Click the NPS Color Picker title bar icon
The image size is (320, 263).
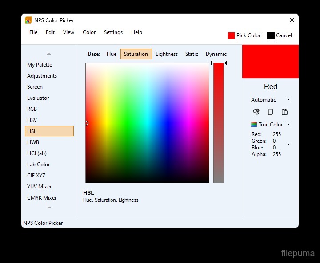click(x=28, y=20)
